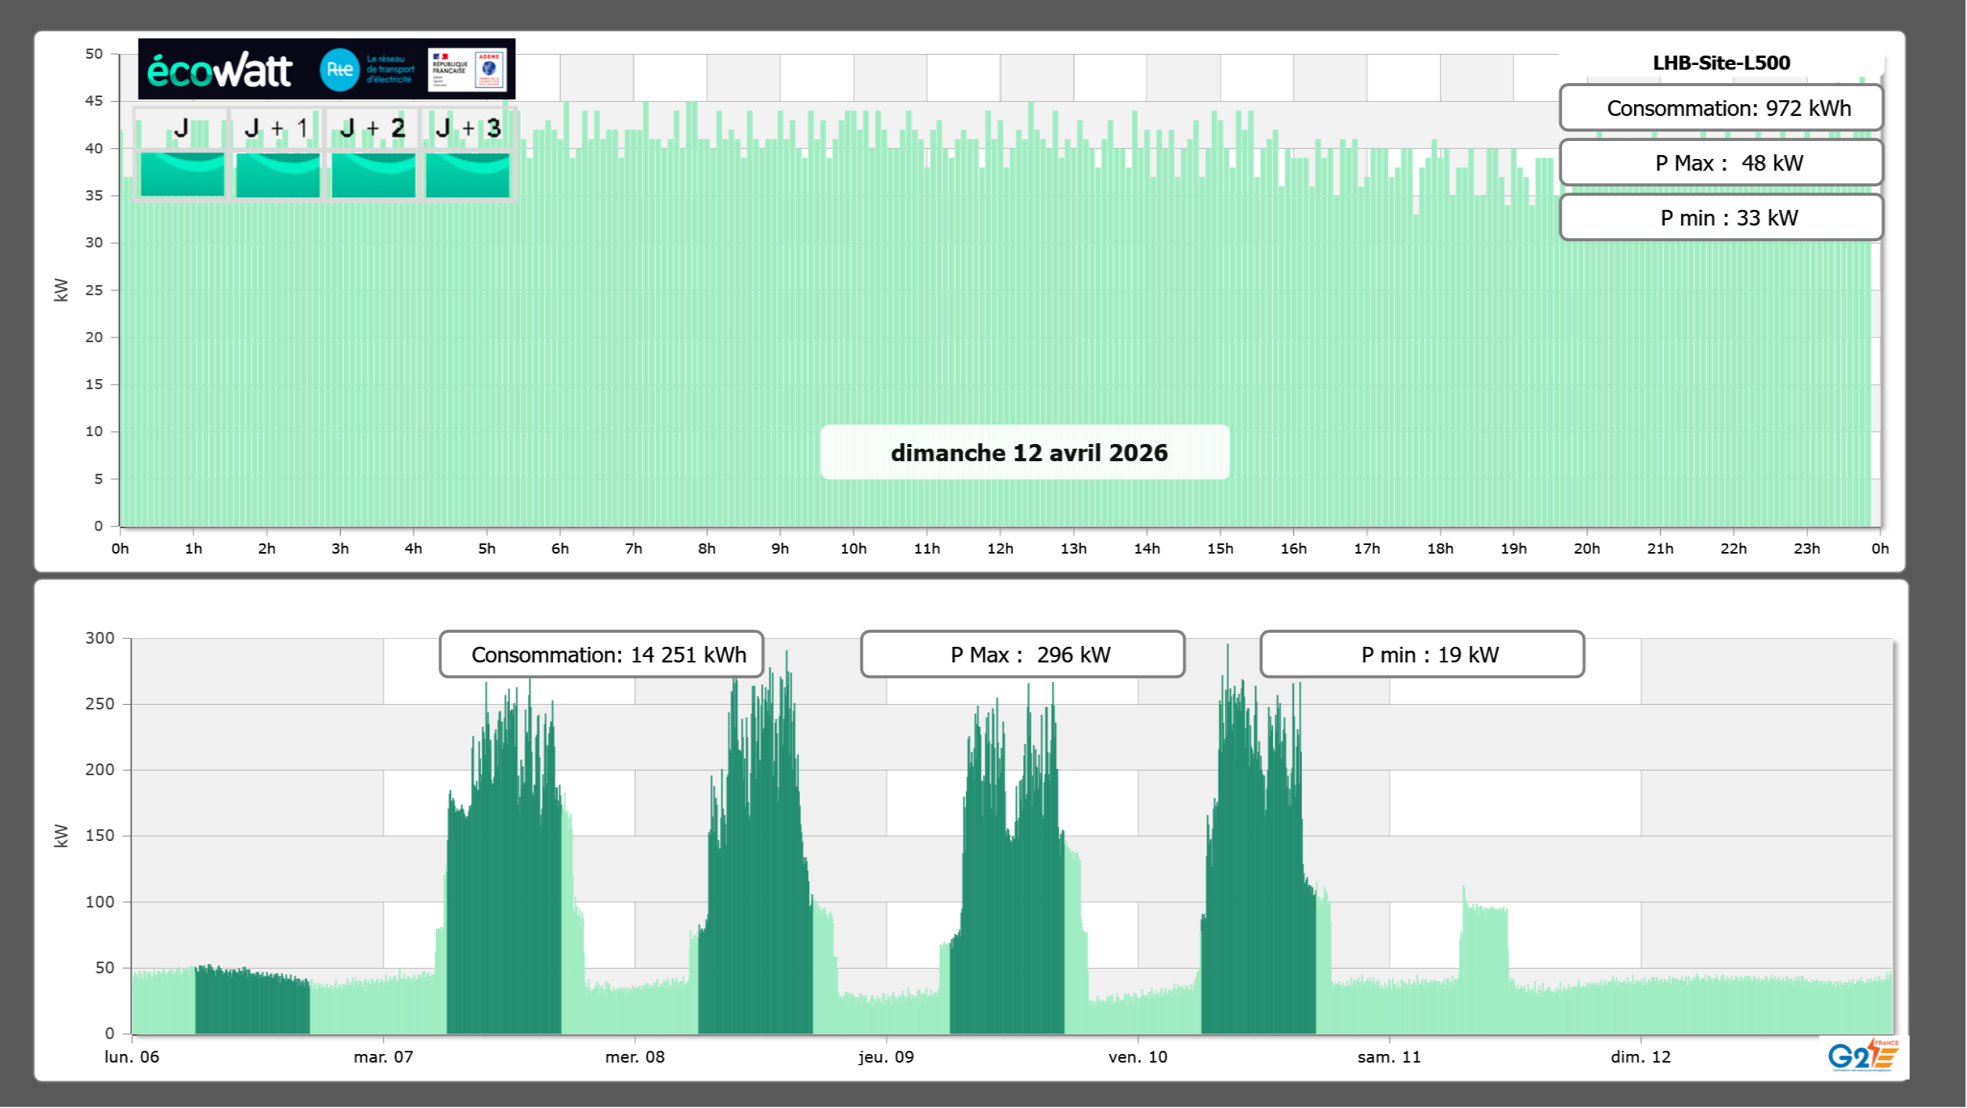
Task: Click the RTE round logo
Action: pos(339,70)
